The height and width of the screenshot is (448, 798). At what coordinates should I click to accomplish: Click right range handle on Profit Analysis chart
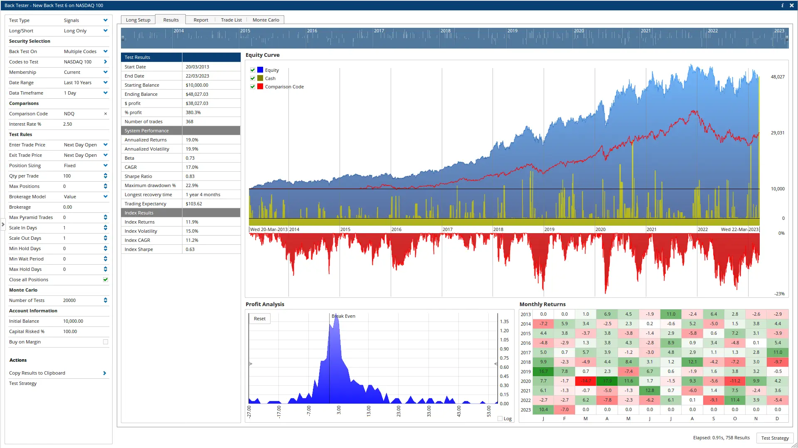495,364
